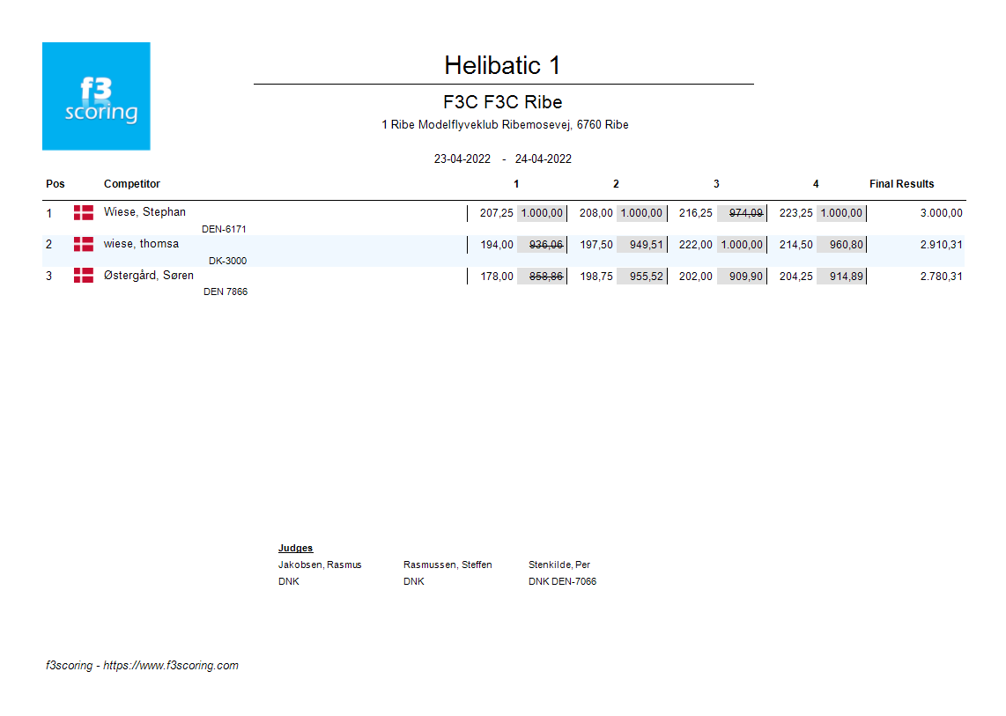Click license number DK-3000

pos(228,261)
